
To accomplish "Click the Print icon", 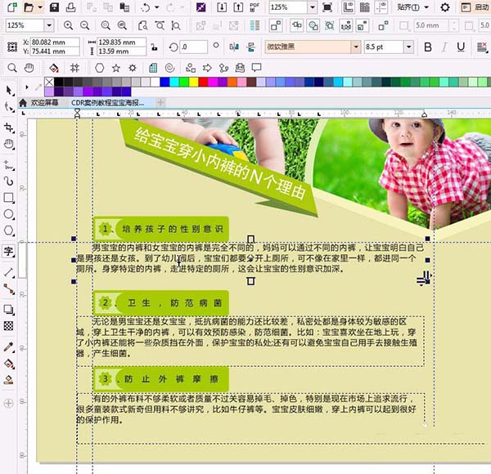I will tap(70, 7).
